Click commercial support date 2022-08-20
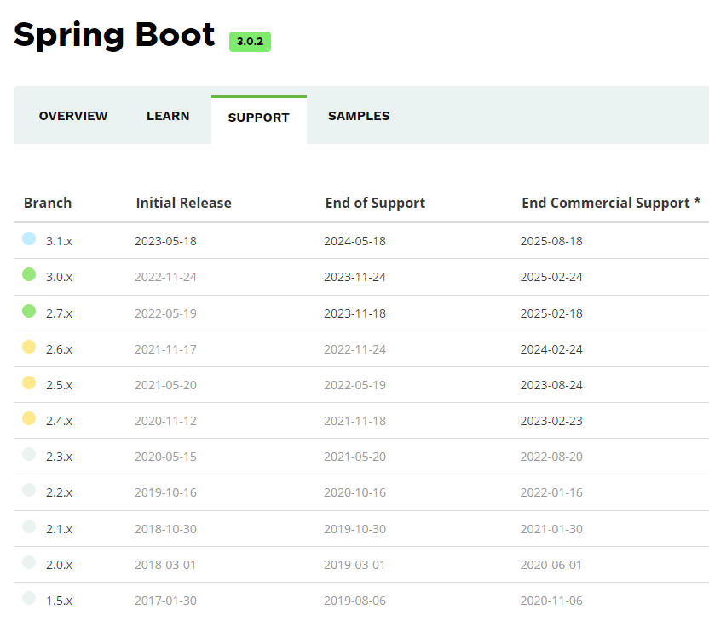This screenshot has width=709, height=621. click(x=551, y=457)
